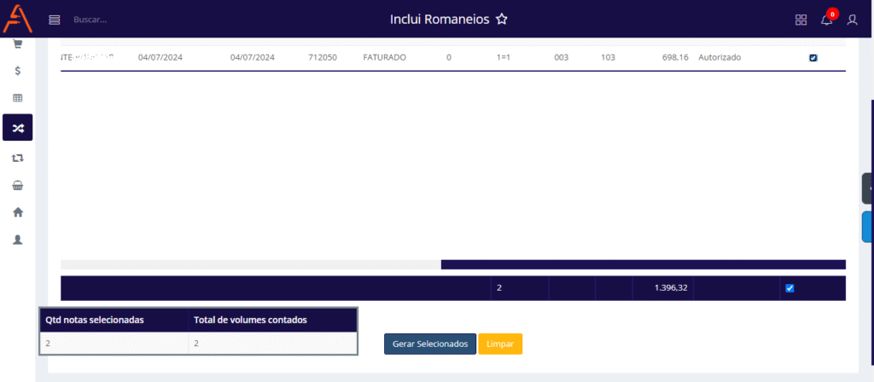Toggle the hamburger menu button
Viewport: 874px width, 382px height.
55,20
